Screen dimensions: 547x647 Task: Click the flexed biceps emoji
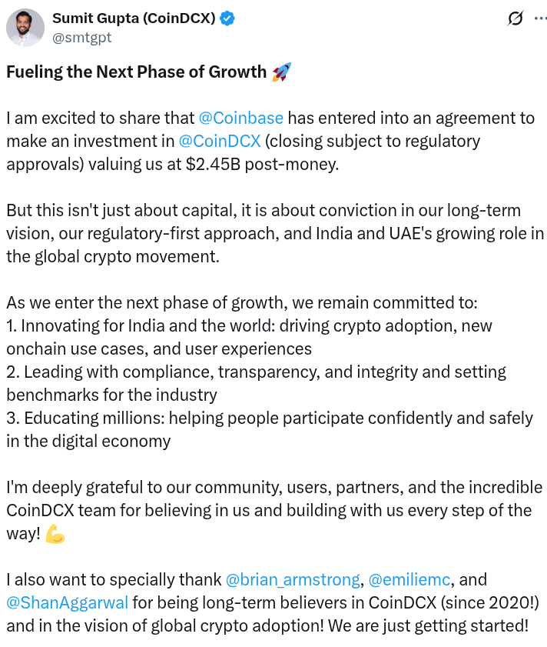pos(55,533)
